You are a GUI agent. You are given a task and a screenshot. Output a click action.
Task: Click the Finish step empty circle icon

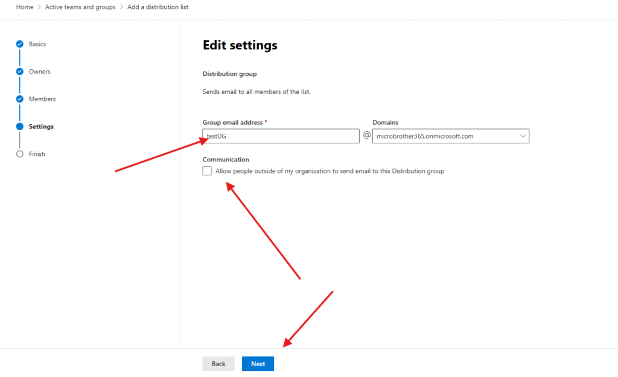[20, 154]
